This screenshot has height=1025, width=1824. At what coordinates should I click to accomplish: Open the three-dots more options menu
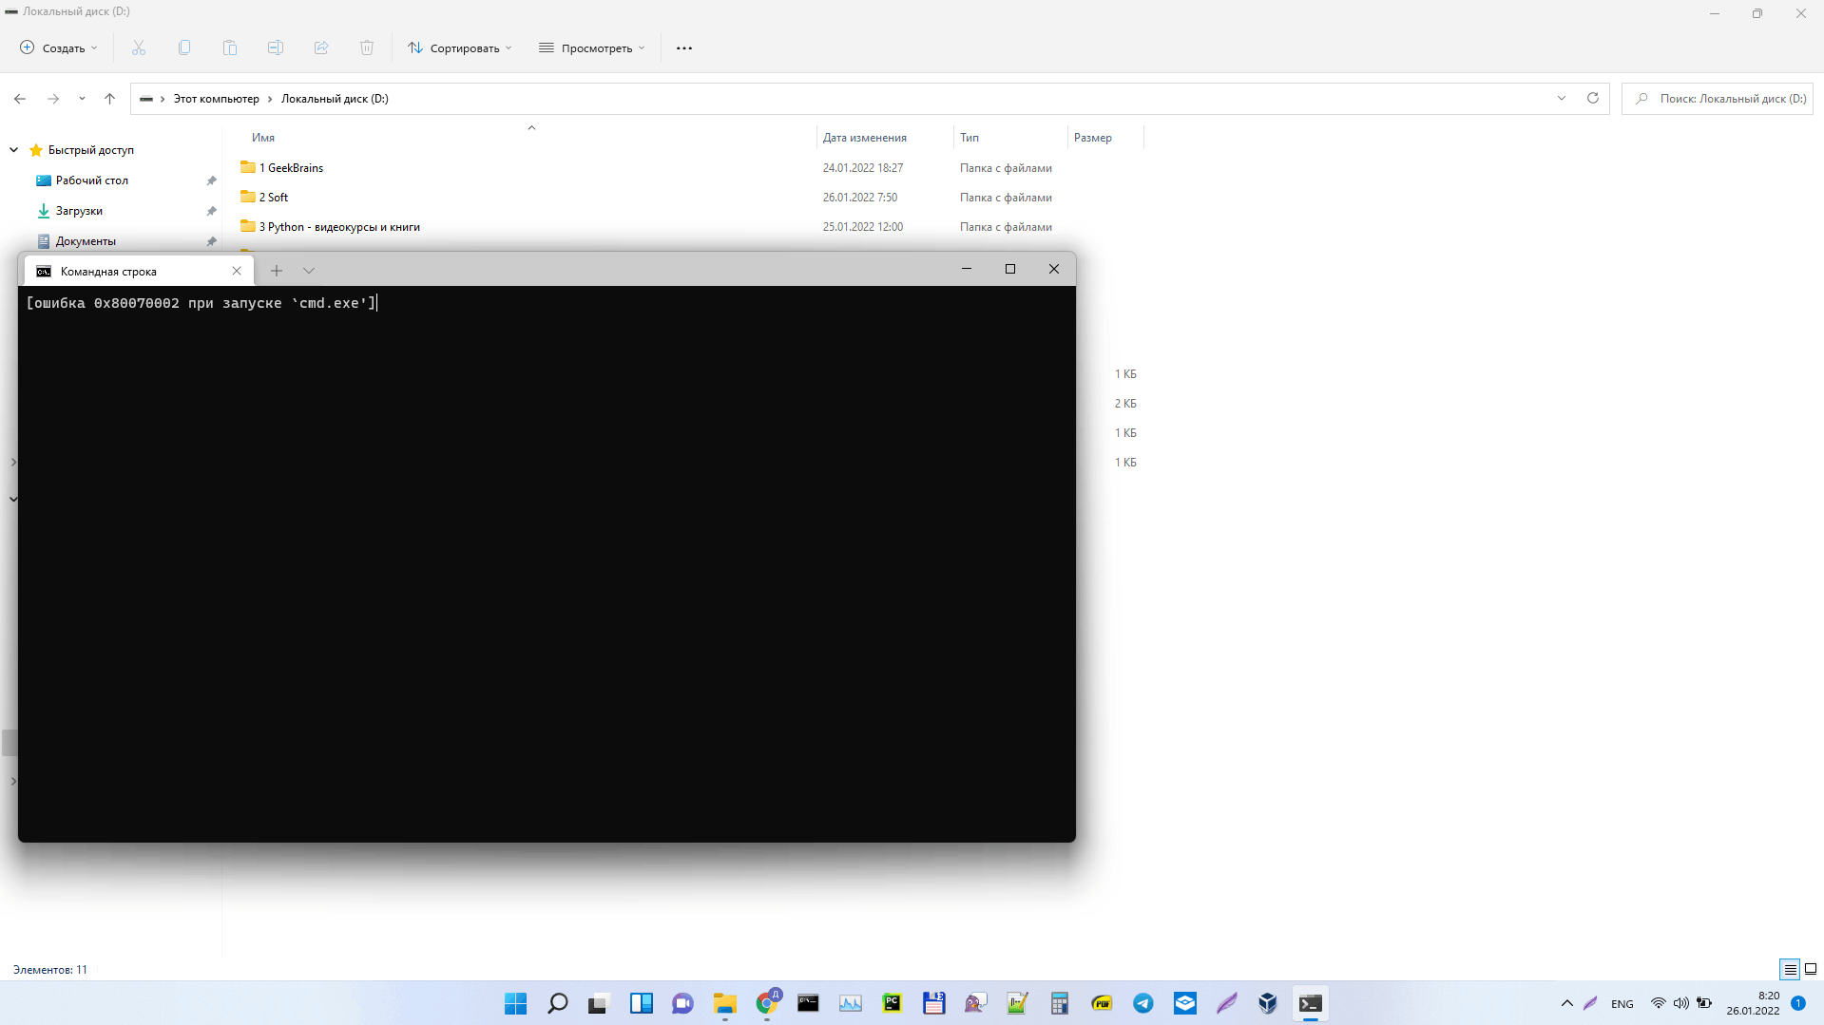click(x=684, y=48)
